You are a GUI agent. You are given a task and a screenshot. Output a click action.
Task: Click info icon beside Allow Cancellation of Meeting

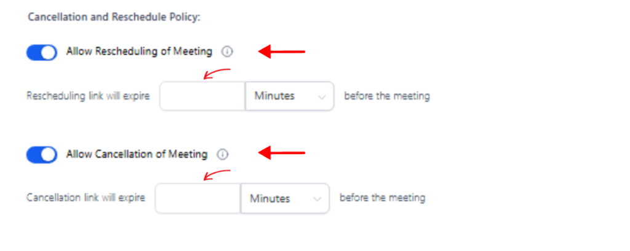coord(222,155)
